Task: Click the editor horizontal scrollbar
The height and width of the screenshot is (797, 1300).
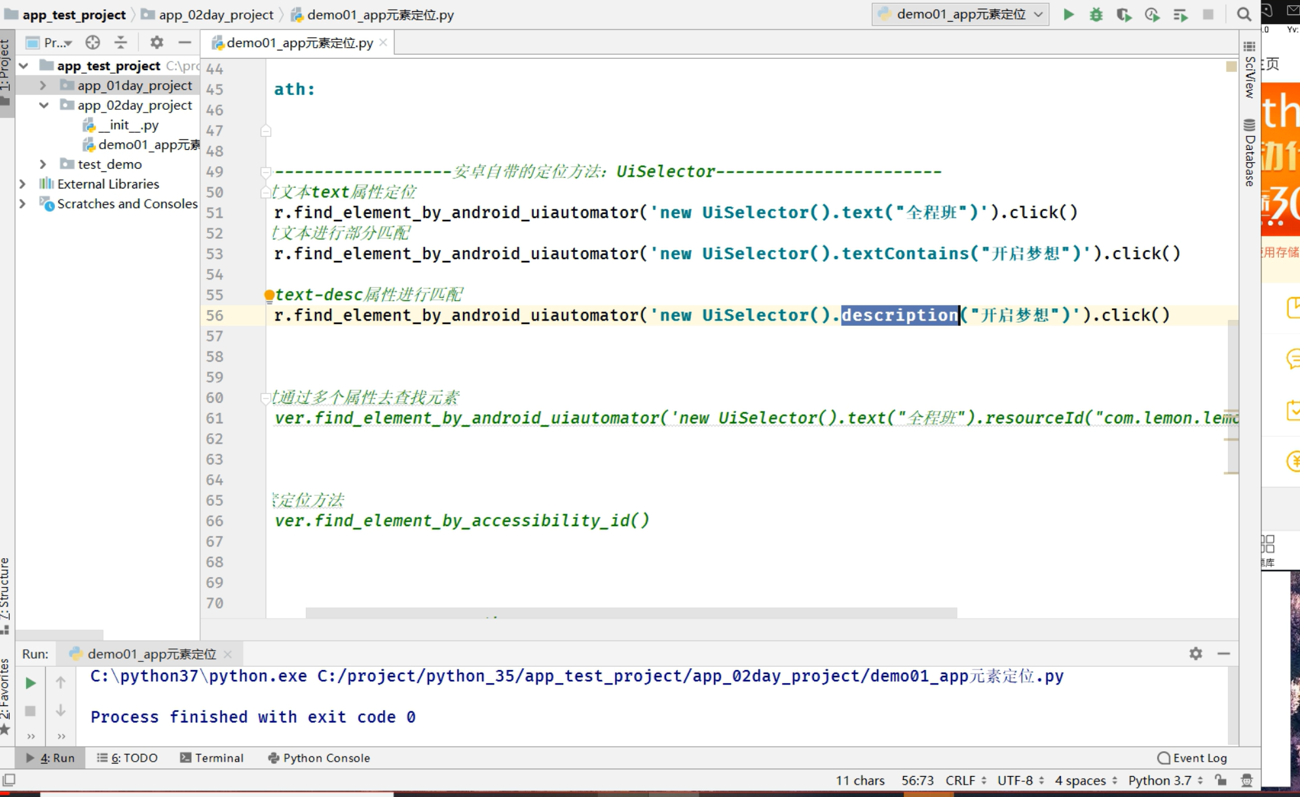Action: [631, 613]
